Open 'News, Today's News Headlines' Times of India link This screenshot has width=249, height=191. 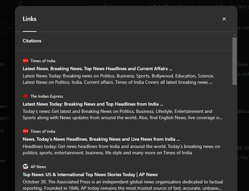[x=101, y=139]
